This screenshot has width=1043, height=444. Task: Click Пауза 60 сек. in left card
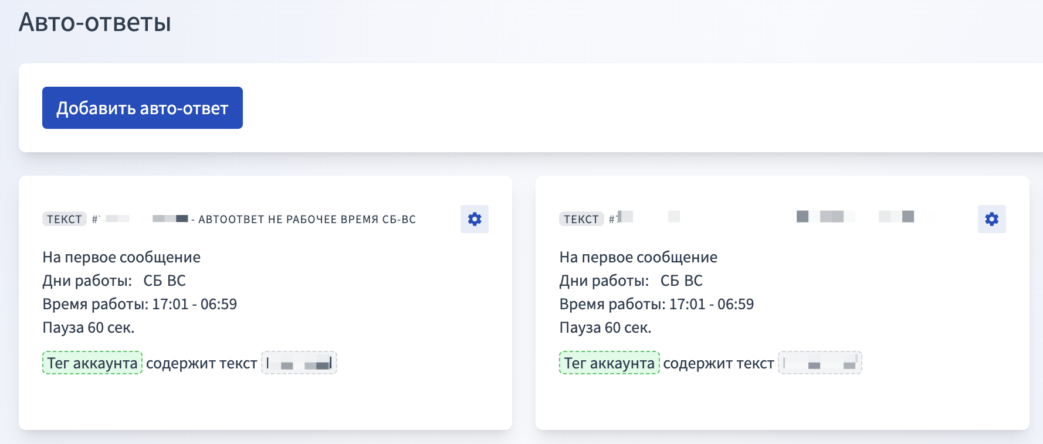[x=89, y=327]
